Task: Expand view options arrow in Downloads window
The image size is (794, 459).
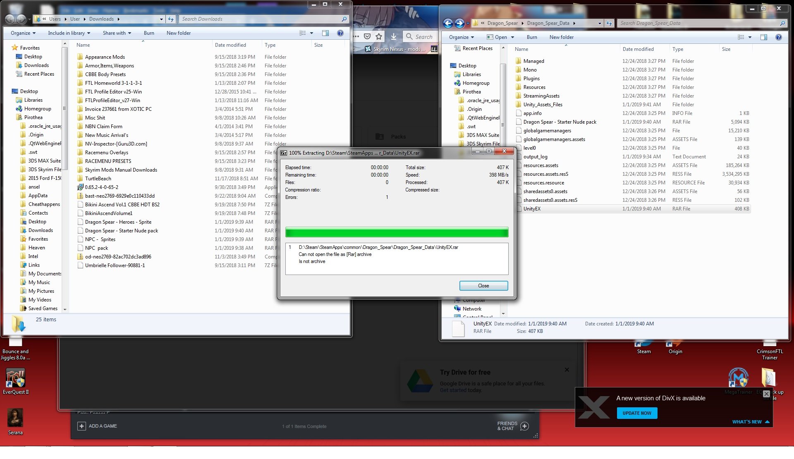Action: tap(311, 33)
